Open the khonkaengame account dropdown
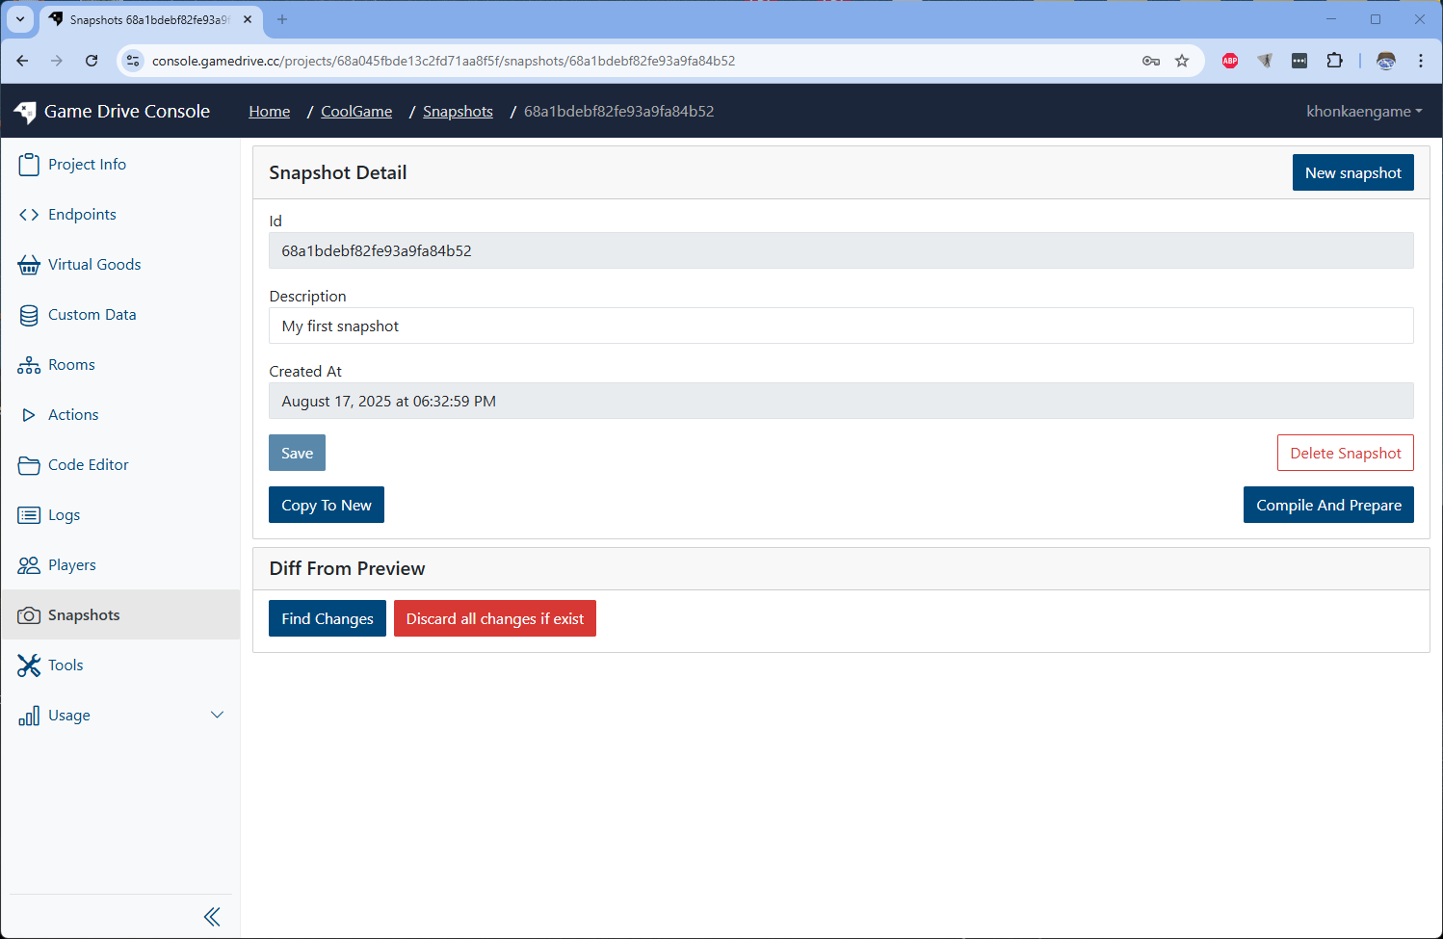1443x939 pixels. [1363, 112]
